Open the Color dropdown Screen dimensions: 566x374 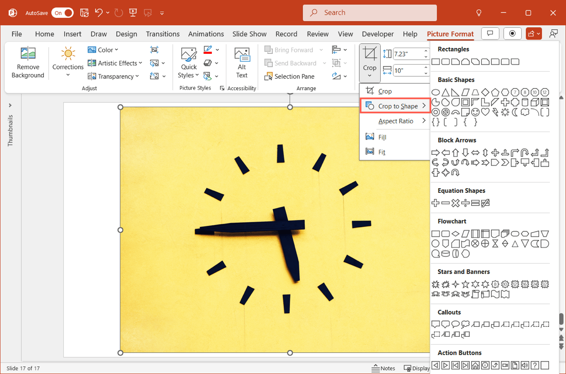103,50
